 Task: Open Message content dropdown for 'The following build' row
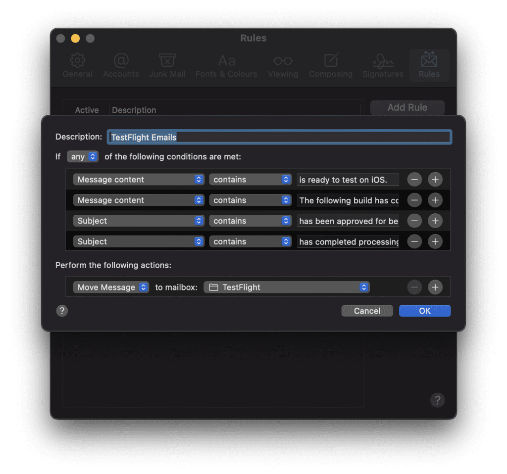(x=139, y=200)
